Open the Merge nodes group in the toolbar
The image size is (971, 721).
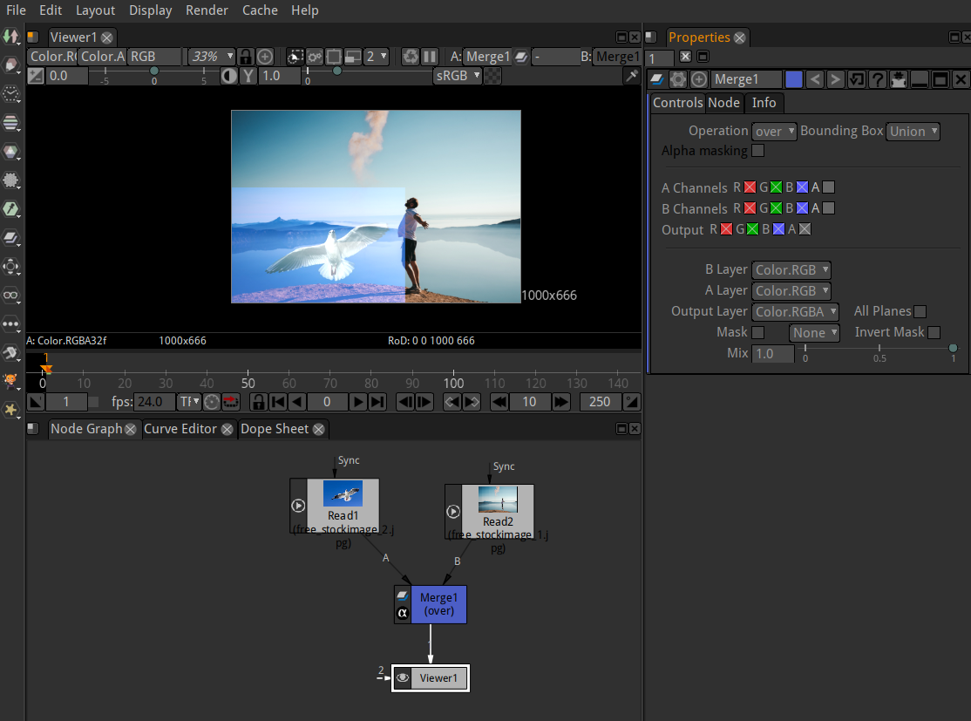click(x=11, y=237)
